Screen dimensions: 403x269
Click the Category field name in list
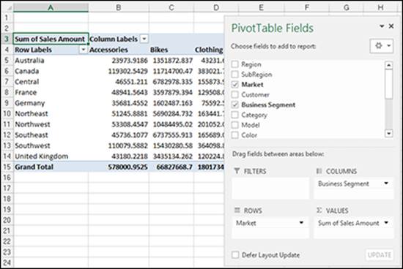[x=254, y=115]
